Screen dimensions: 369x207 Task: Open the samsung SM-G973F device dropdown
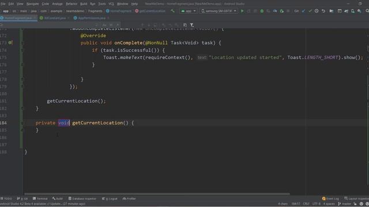click(x=219, y=11)
